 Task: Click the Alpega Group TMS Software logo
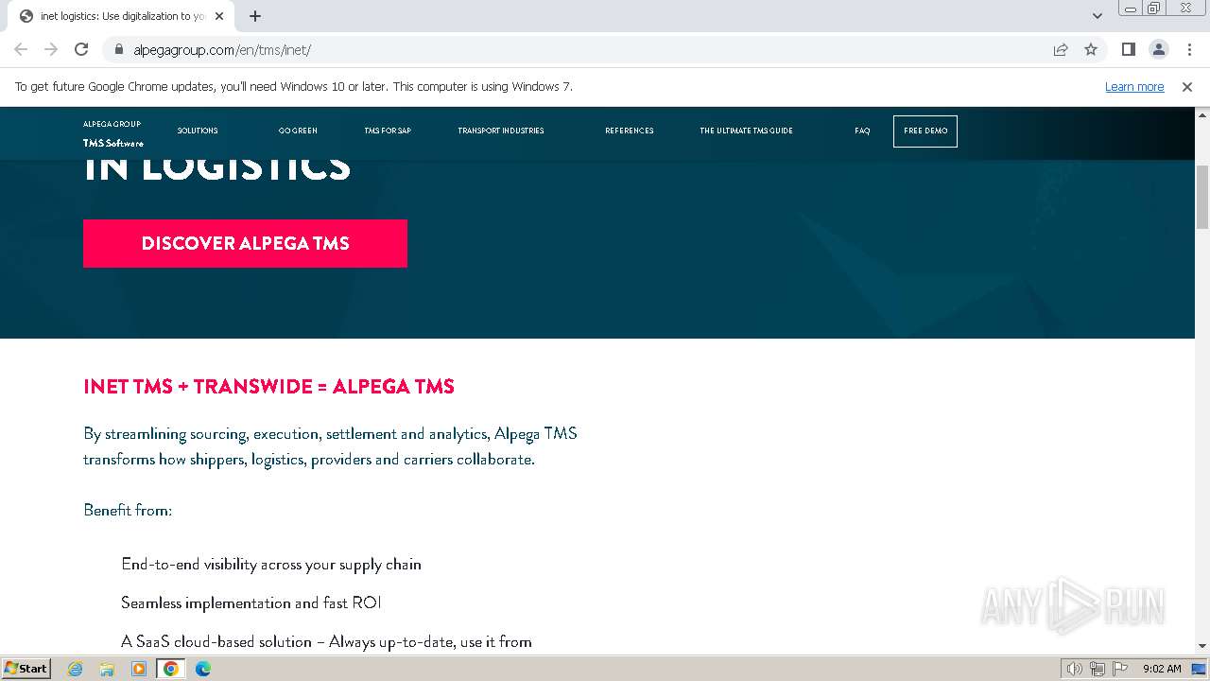[112, 133]
